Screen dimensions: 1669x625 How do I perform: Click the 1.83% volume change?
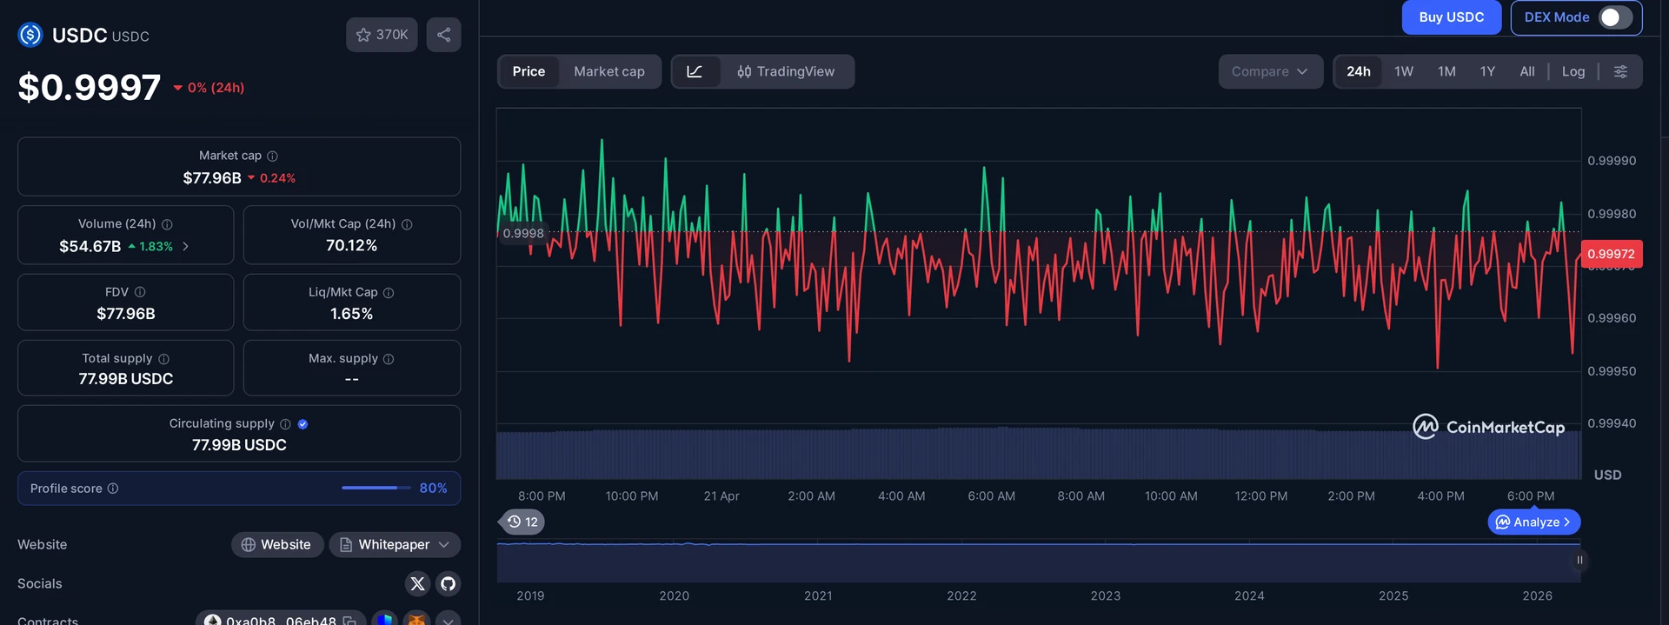pos(150,247)
